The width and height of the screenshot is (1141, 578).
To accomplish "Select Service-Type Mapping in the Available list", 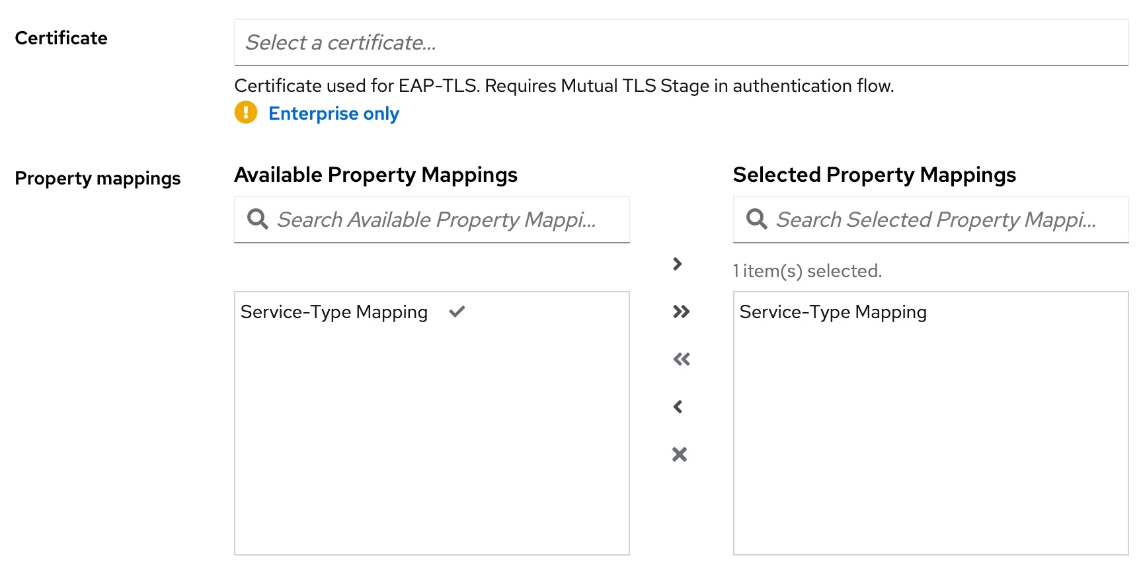I will tap(334, 312).
